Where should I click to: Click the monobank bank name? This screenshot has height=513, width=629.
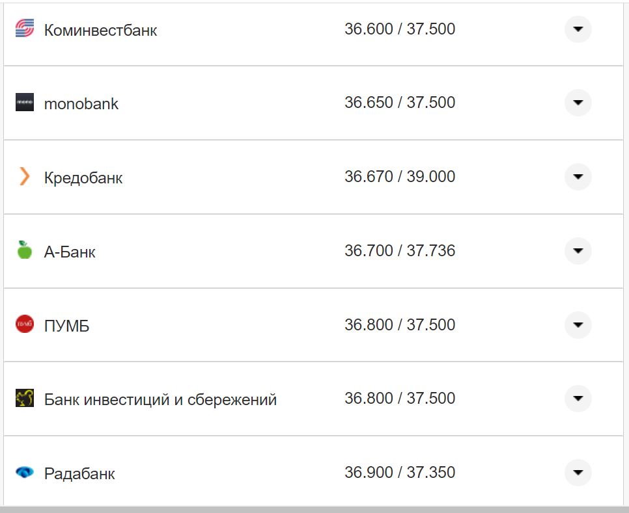click(x=81, y=103)
